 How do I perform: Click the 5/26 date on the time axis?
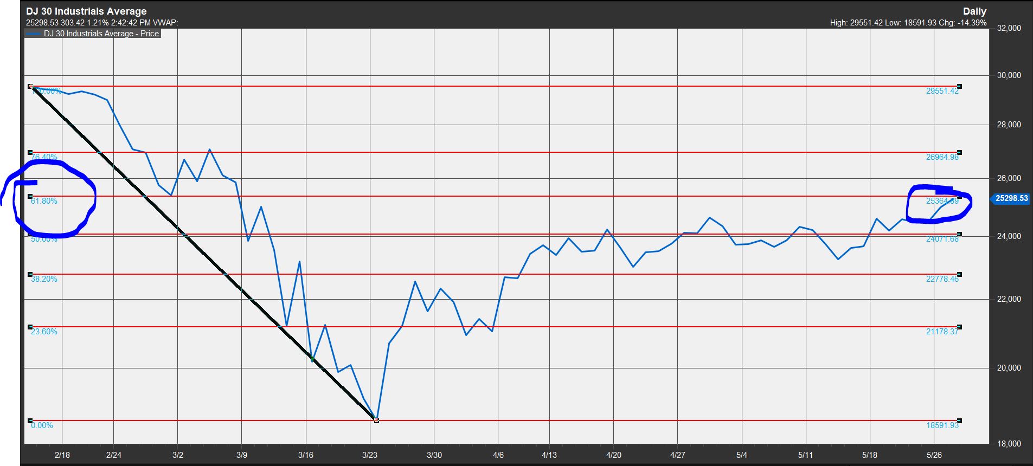(x=934, y=455)
